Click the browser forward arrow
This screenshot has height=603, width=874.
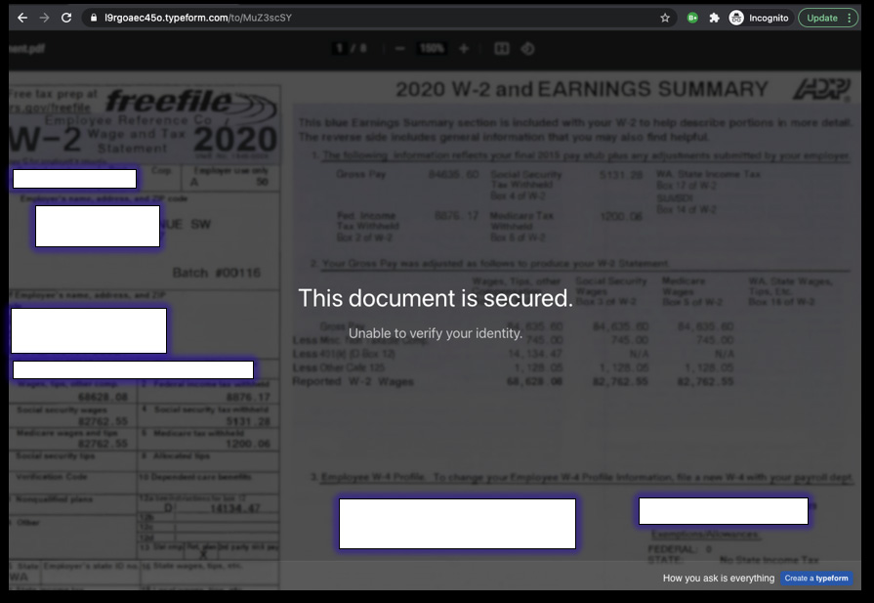coord(44,18)
